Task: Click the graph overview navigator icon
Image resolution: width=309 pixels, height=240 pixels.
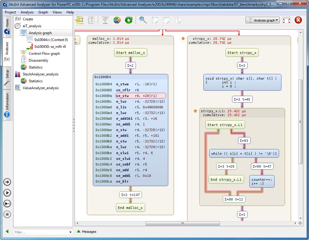Action: (x=300, y=223)
